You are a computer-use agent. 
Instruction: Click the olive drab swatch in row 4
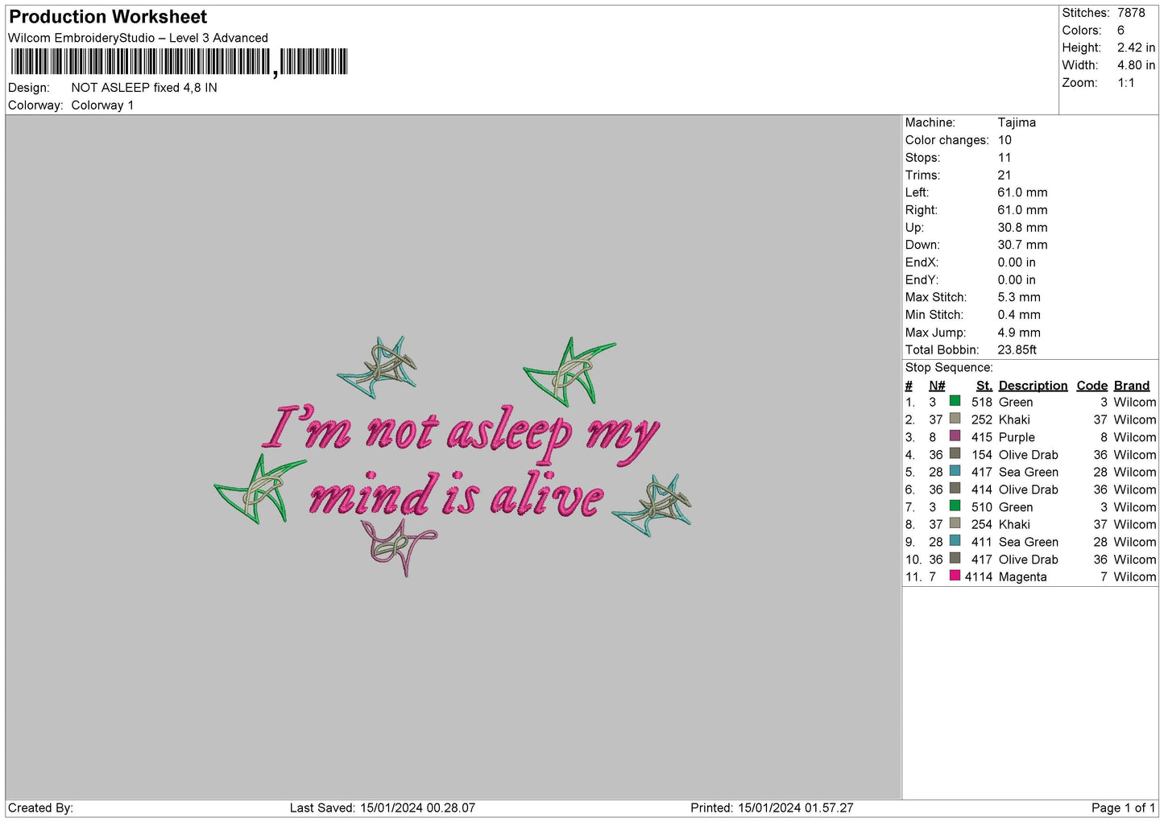click(x=955, y=453)
